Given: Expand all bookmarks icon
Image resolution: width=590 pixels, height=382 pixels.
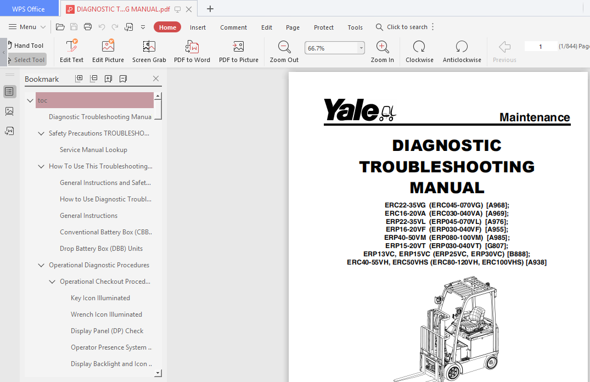Looking at the screenshot, I should click(78, 78).
